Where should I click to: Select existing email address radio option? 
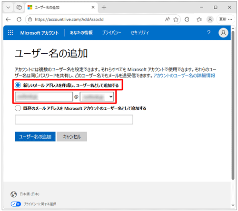click(x=18, y=108)
